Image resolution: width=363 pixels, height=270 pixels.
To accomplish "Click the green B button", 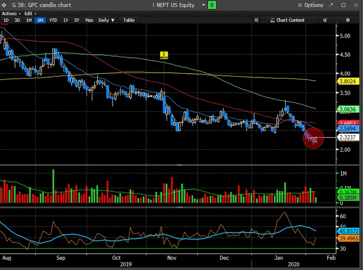I will click(212, 5).
